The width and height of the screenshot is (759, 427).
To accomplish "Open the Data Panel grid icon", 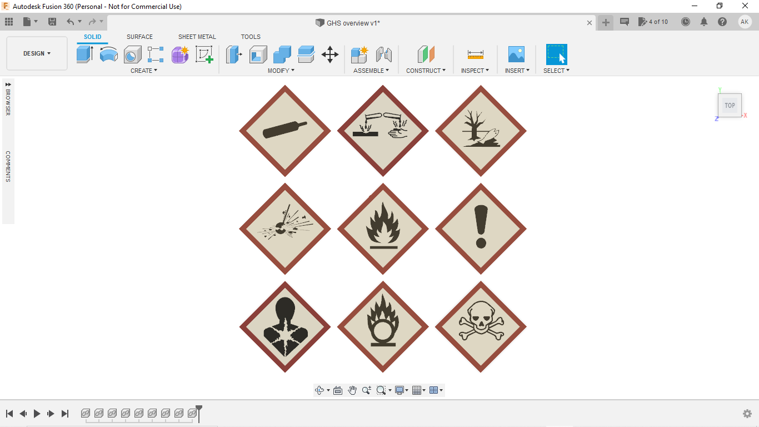I will [x=9, y=22].
